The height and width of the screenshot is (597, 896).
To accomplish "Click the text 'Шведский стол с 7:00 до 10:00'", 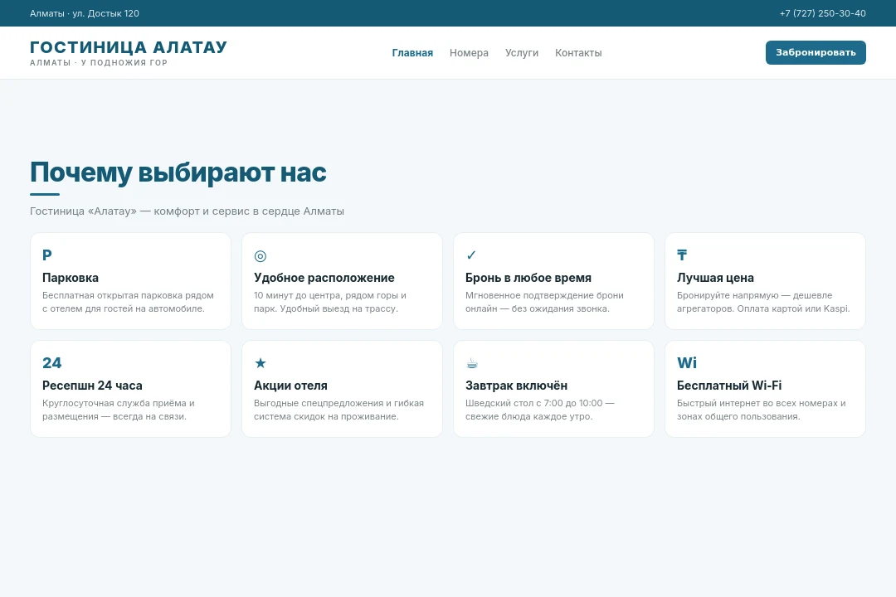I will 534,403.
